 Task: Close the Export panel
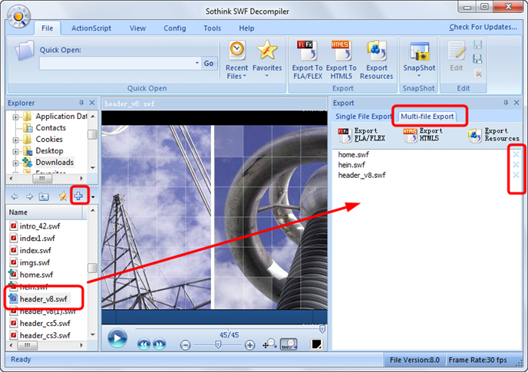[516, 103]
